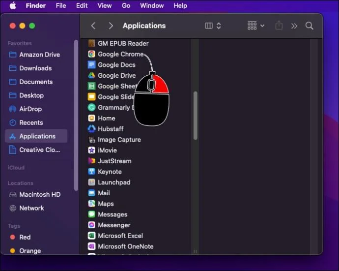Click the Google Drive icon
Viewport: 339px width, 271px height.
(91, 75)
